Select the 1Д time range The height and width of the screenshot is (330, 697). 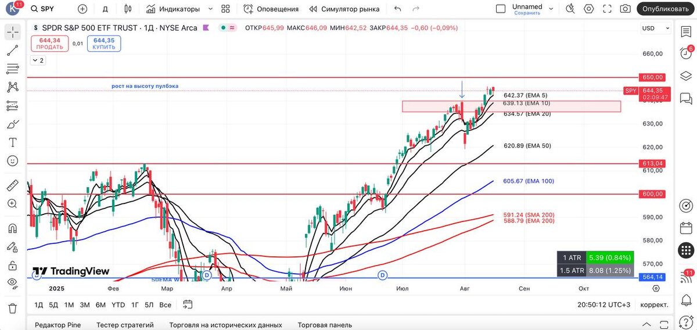click(x=39, y=304)
